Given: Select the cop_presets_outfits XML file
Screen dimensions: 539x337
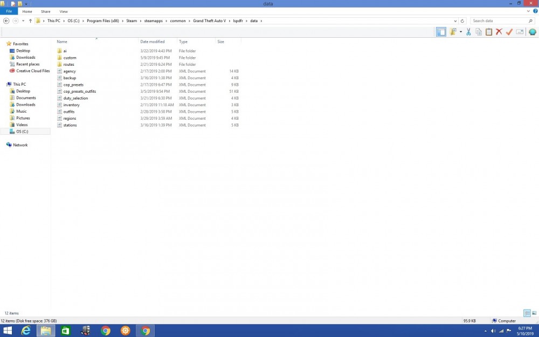Looking at the screenshot, I should [79, 92].
